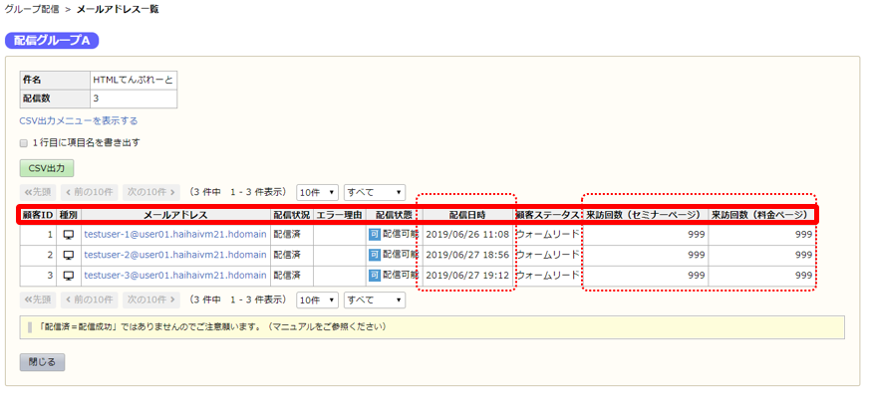Click the 配信状況 column header
Screen dimensions: 871x395
[292, 215]
